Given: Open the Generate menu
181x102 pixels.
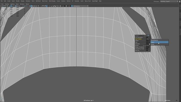Looking at the screenshot, I should 77,1.
